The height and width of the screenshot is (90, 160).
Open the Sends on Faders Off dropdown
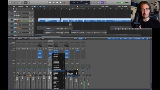[46, 39]
